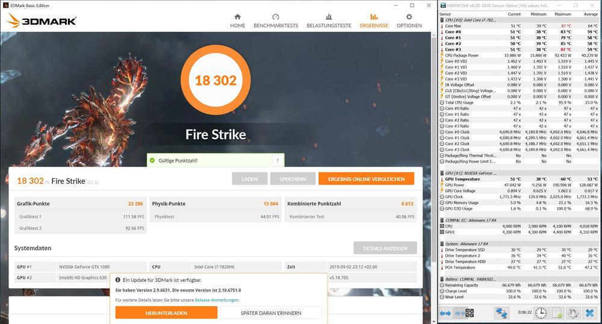Viewport: 602px width, 324px height.
Task: Download the update via Herunterladen
Action: pyautogui.click(x=166, y=313)
